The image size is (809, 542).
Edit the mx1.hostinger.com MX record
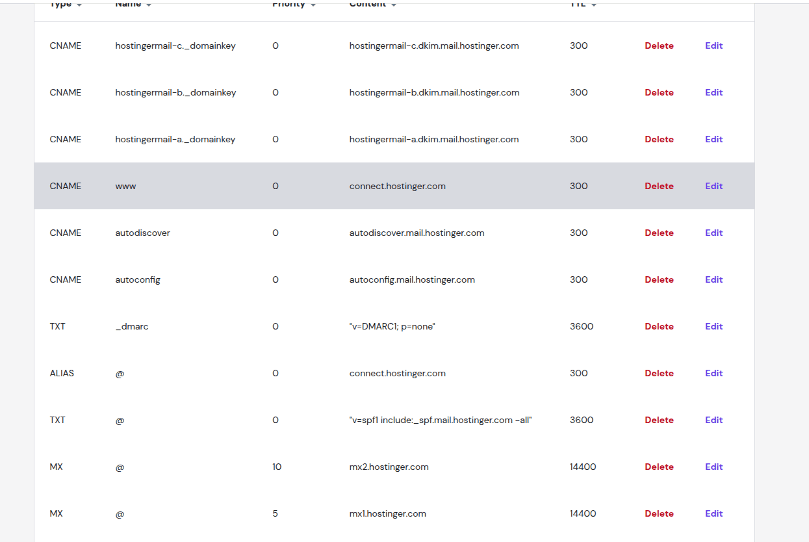[x=713, y=513]
